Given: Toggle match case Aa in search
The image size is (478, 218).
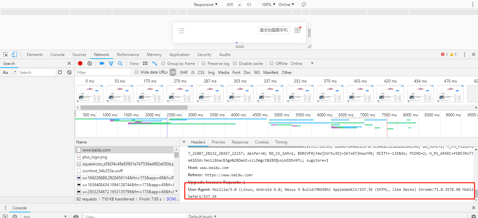Looking at the screenshot, I should point(5,72).
